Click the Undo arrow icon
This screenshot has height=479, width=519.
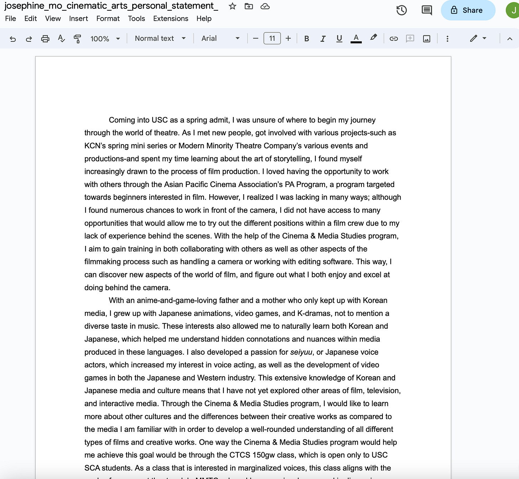pos(13,39)
